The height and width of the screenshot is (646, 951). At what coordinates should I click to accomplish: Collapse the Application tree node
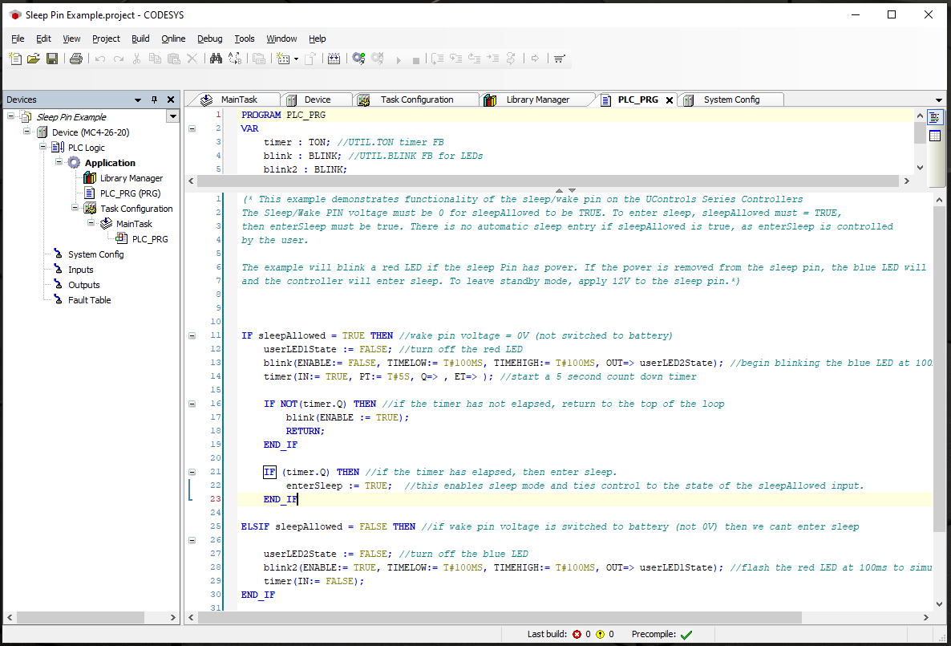pyautogui.click(x=59, y=163)
